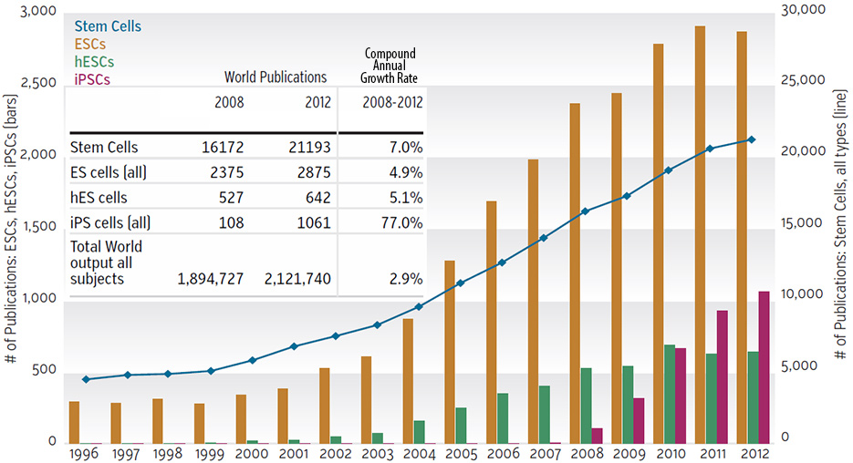This screenshot has width=853, height=463.
Task: Click the "30,000" right axis tick label
Action: pos(803,9)
